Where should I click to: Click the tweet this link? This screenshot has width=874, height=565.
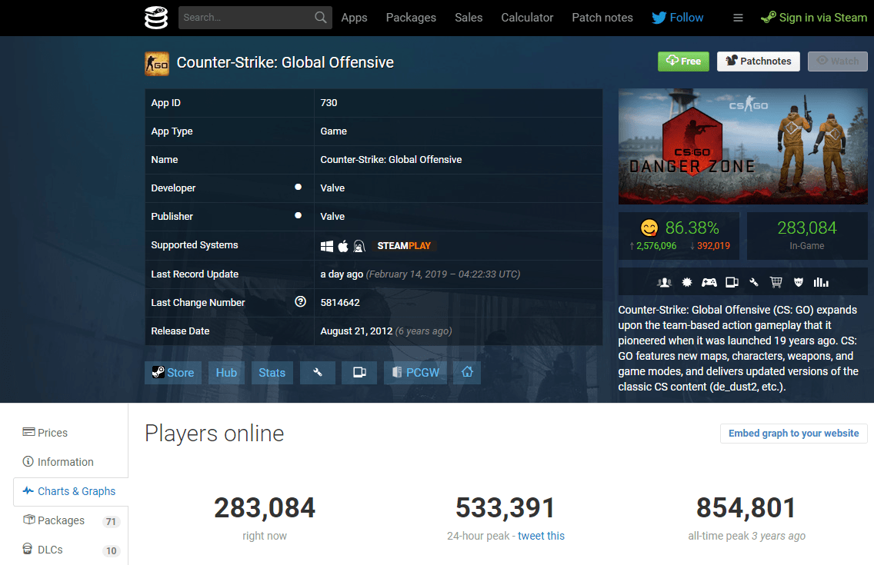pyautogui.click(x=541, y=536)
